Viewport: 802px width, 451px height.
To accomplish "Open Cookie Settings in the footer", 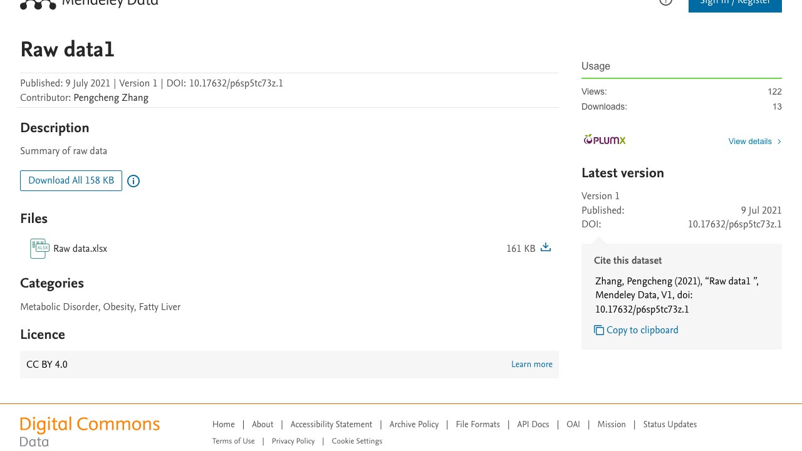I will pyautogui.click(x=357, y=441).
